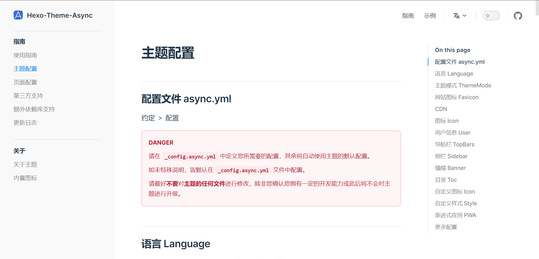The image size is (539, 259).
Task: Jump to 渐进式应用 PWA outline entry
Action: click(455, 215)
